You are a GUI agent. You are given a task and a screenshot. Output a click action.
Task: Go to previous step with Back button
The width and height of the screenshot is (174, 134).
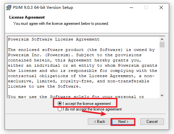pos(100,122)
